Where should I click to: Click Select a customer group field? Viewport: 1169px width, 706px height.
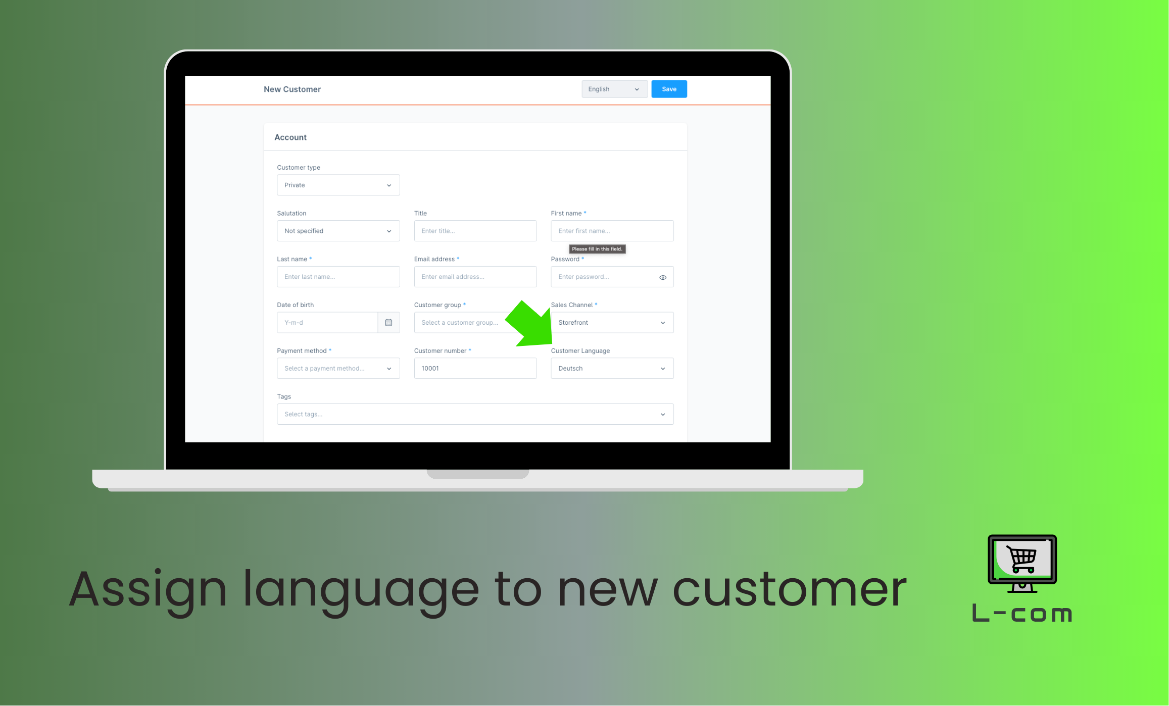pos(473,323)
